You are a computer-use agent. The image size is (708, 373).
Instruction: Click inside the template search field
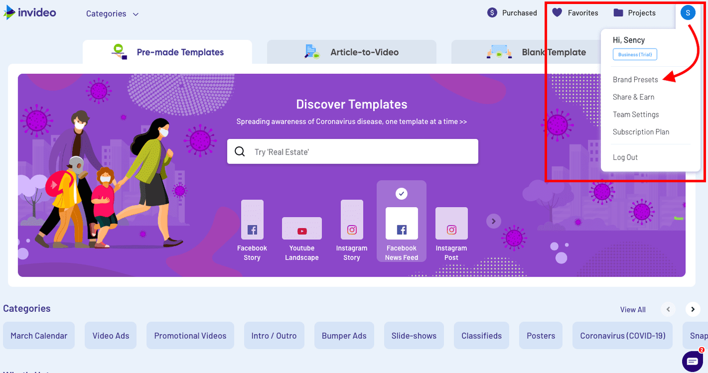tap(352, 151)
